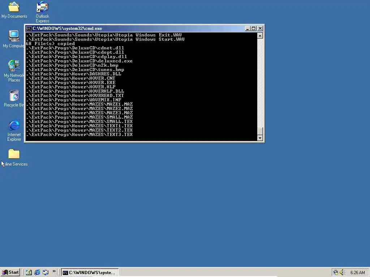
Task: Click the 'Utopia Windows Start.WAV' line
Action: coord(105,39)
